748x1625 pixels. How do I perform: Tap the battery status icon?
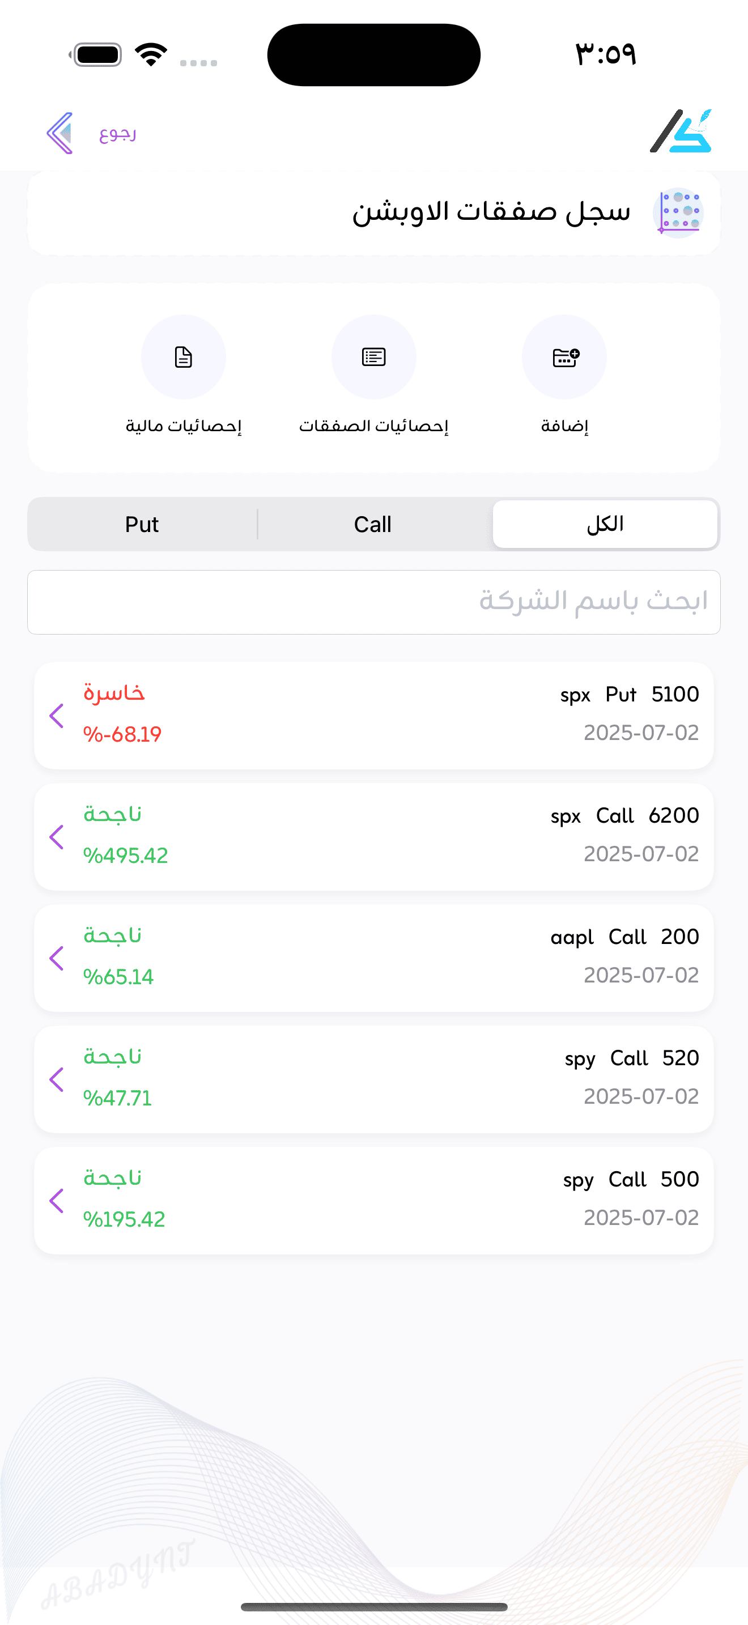[97, 55]
